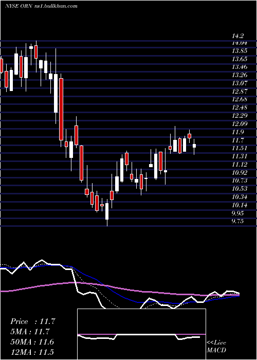
Task: Click the pink signal line inside MACD box
Action: [141, 334]
